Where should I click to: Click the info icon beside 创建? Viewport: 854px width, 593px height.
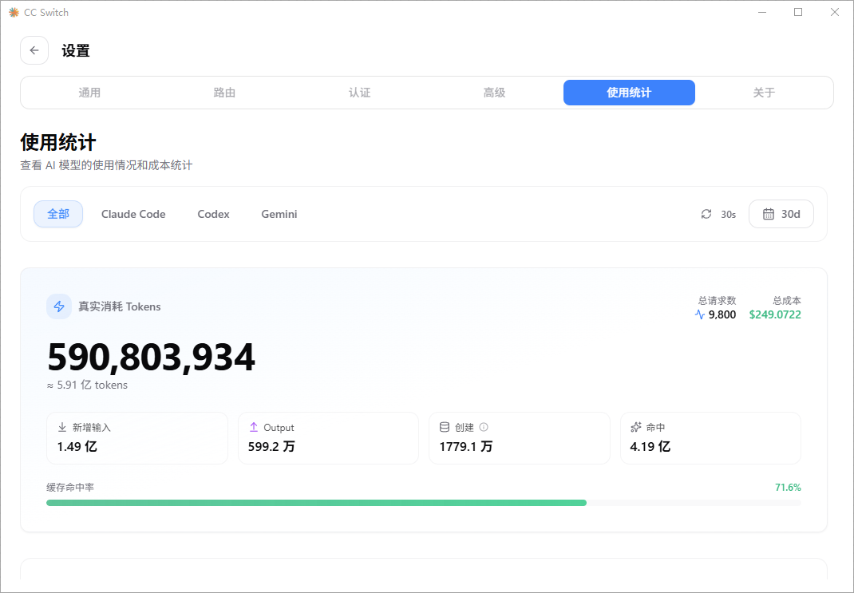coord(484,427)
